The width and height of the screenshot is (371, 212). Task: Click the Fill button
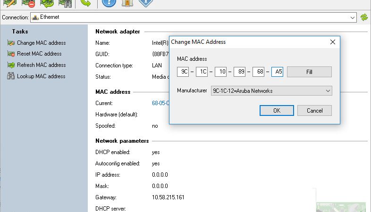[309, 72]
